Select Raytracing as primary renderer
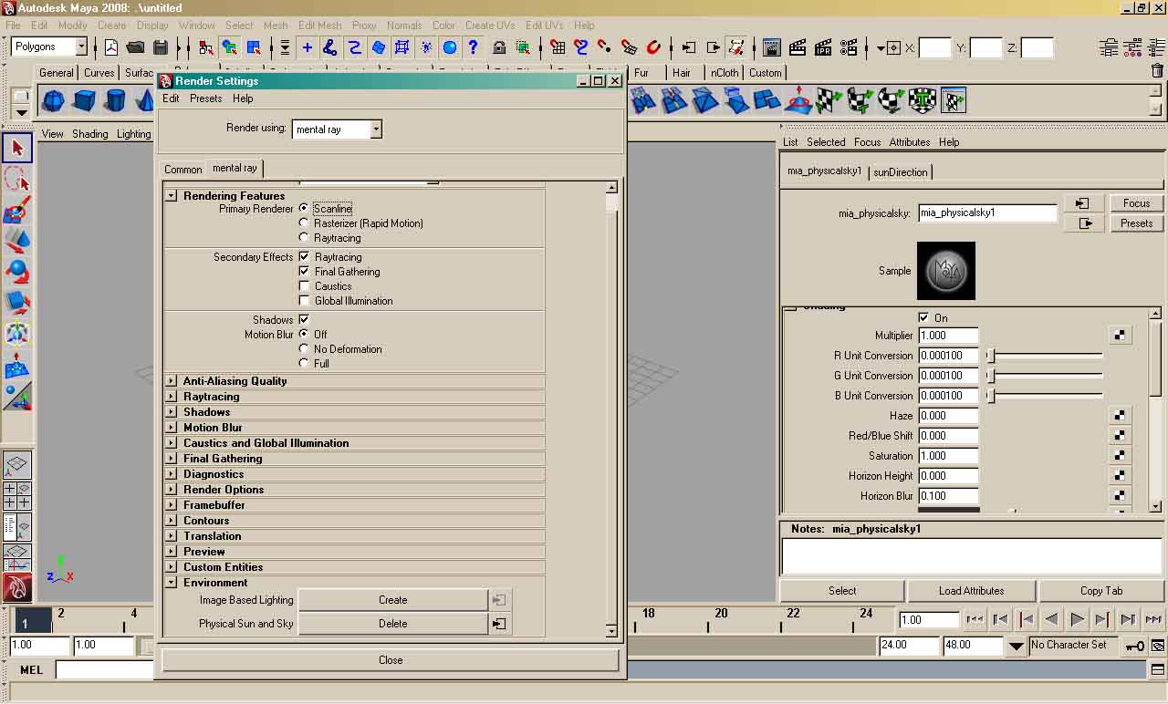 tap(304, 238)
